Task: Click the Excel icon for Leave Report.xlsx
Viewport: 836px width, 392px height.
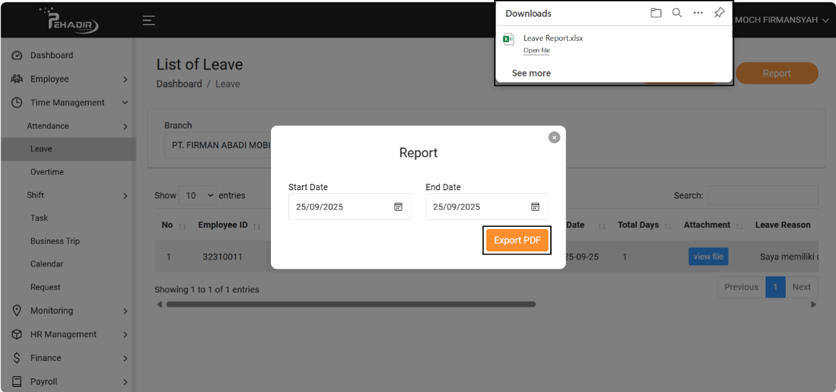Action: [x=508, y=39]
